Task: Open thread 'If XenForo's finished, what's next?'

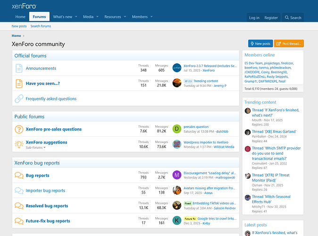Action: click(276, 113)
